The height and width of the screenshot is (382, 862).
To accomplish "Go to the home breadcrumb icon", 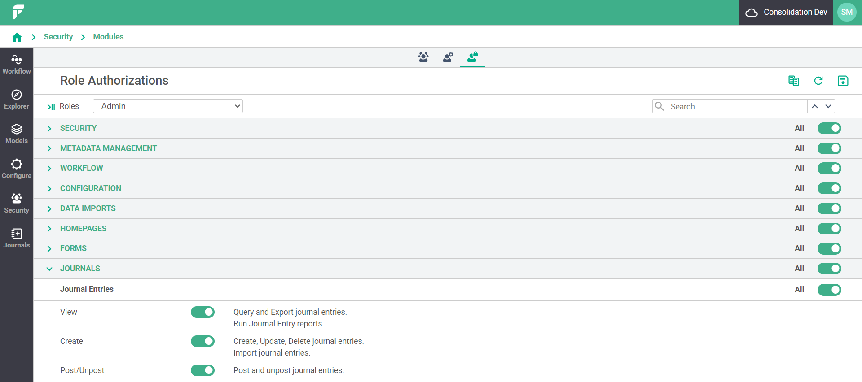I will [x=17, y=37].
